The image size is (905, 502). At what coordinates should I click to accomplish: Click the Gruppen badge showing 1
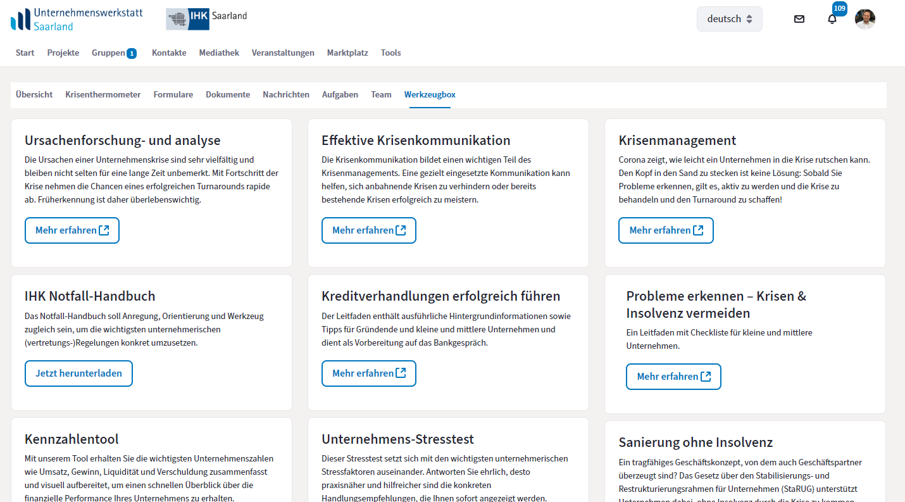click(x=132, y=54)
